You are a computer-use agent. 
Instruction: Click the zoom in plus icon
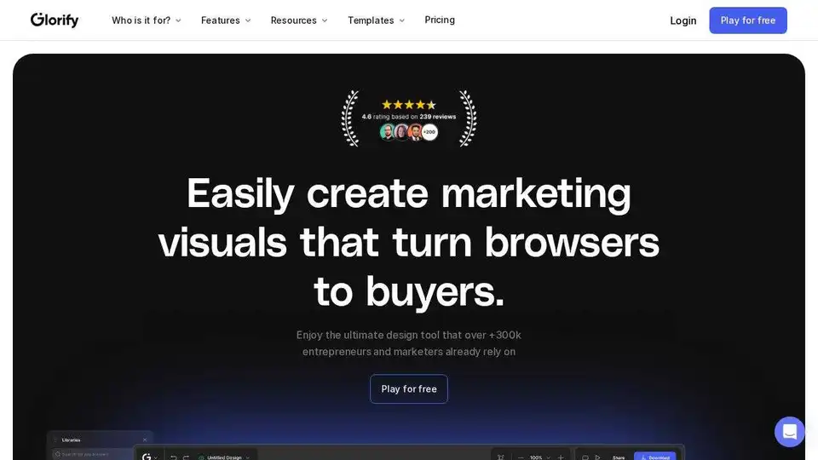pyautogui.click(x=561, y=457)
